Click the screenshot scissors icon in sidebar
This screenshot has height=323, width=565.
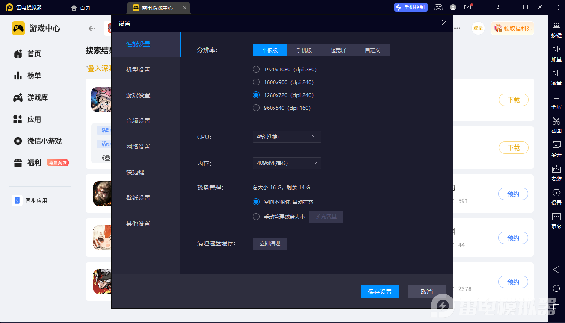pyautogui.click(x=556, y=121)
